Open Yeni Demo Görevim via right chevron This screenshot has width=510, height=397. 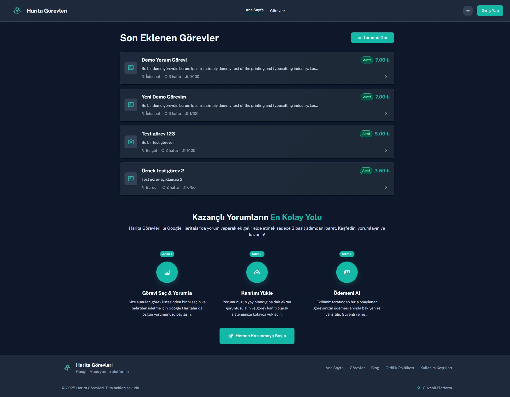pos(386,114)
